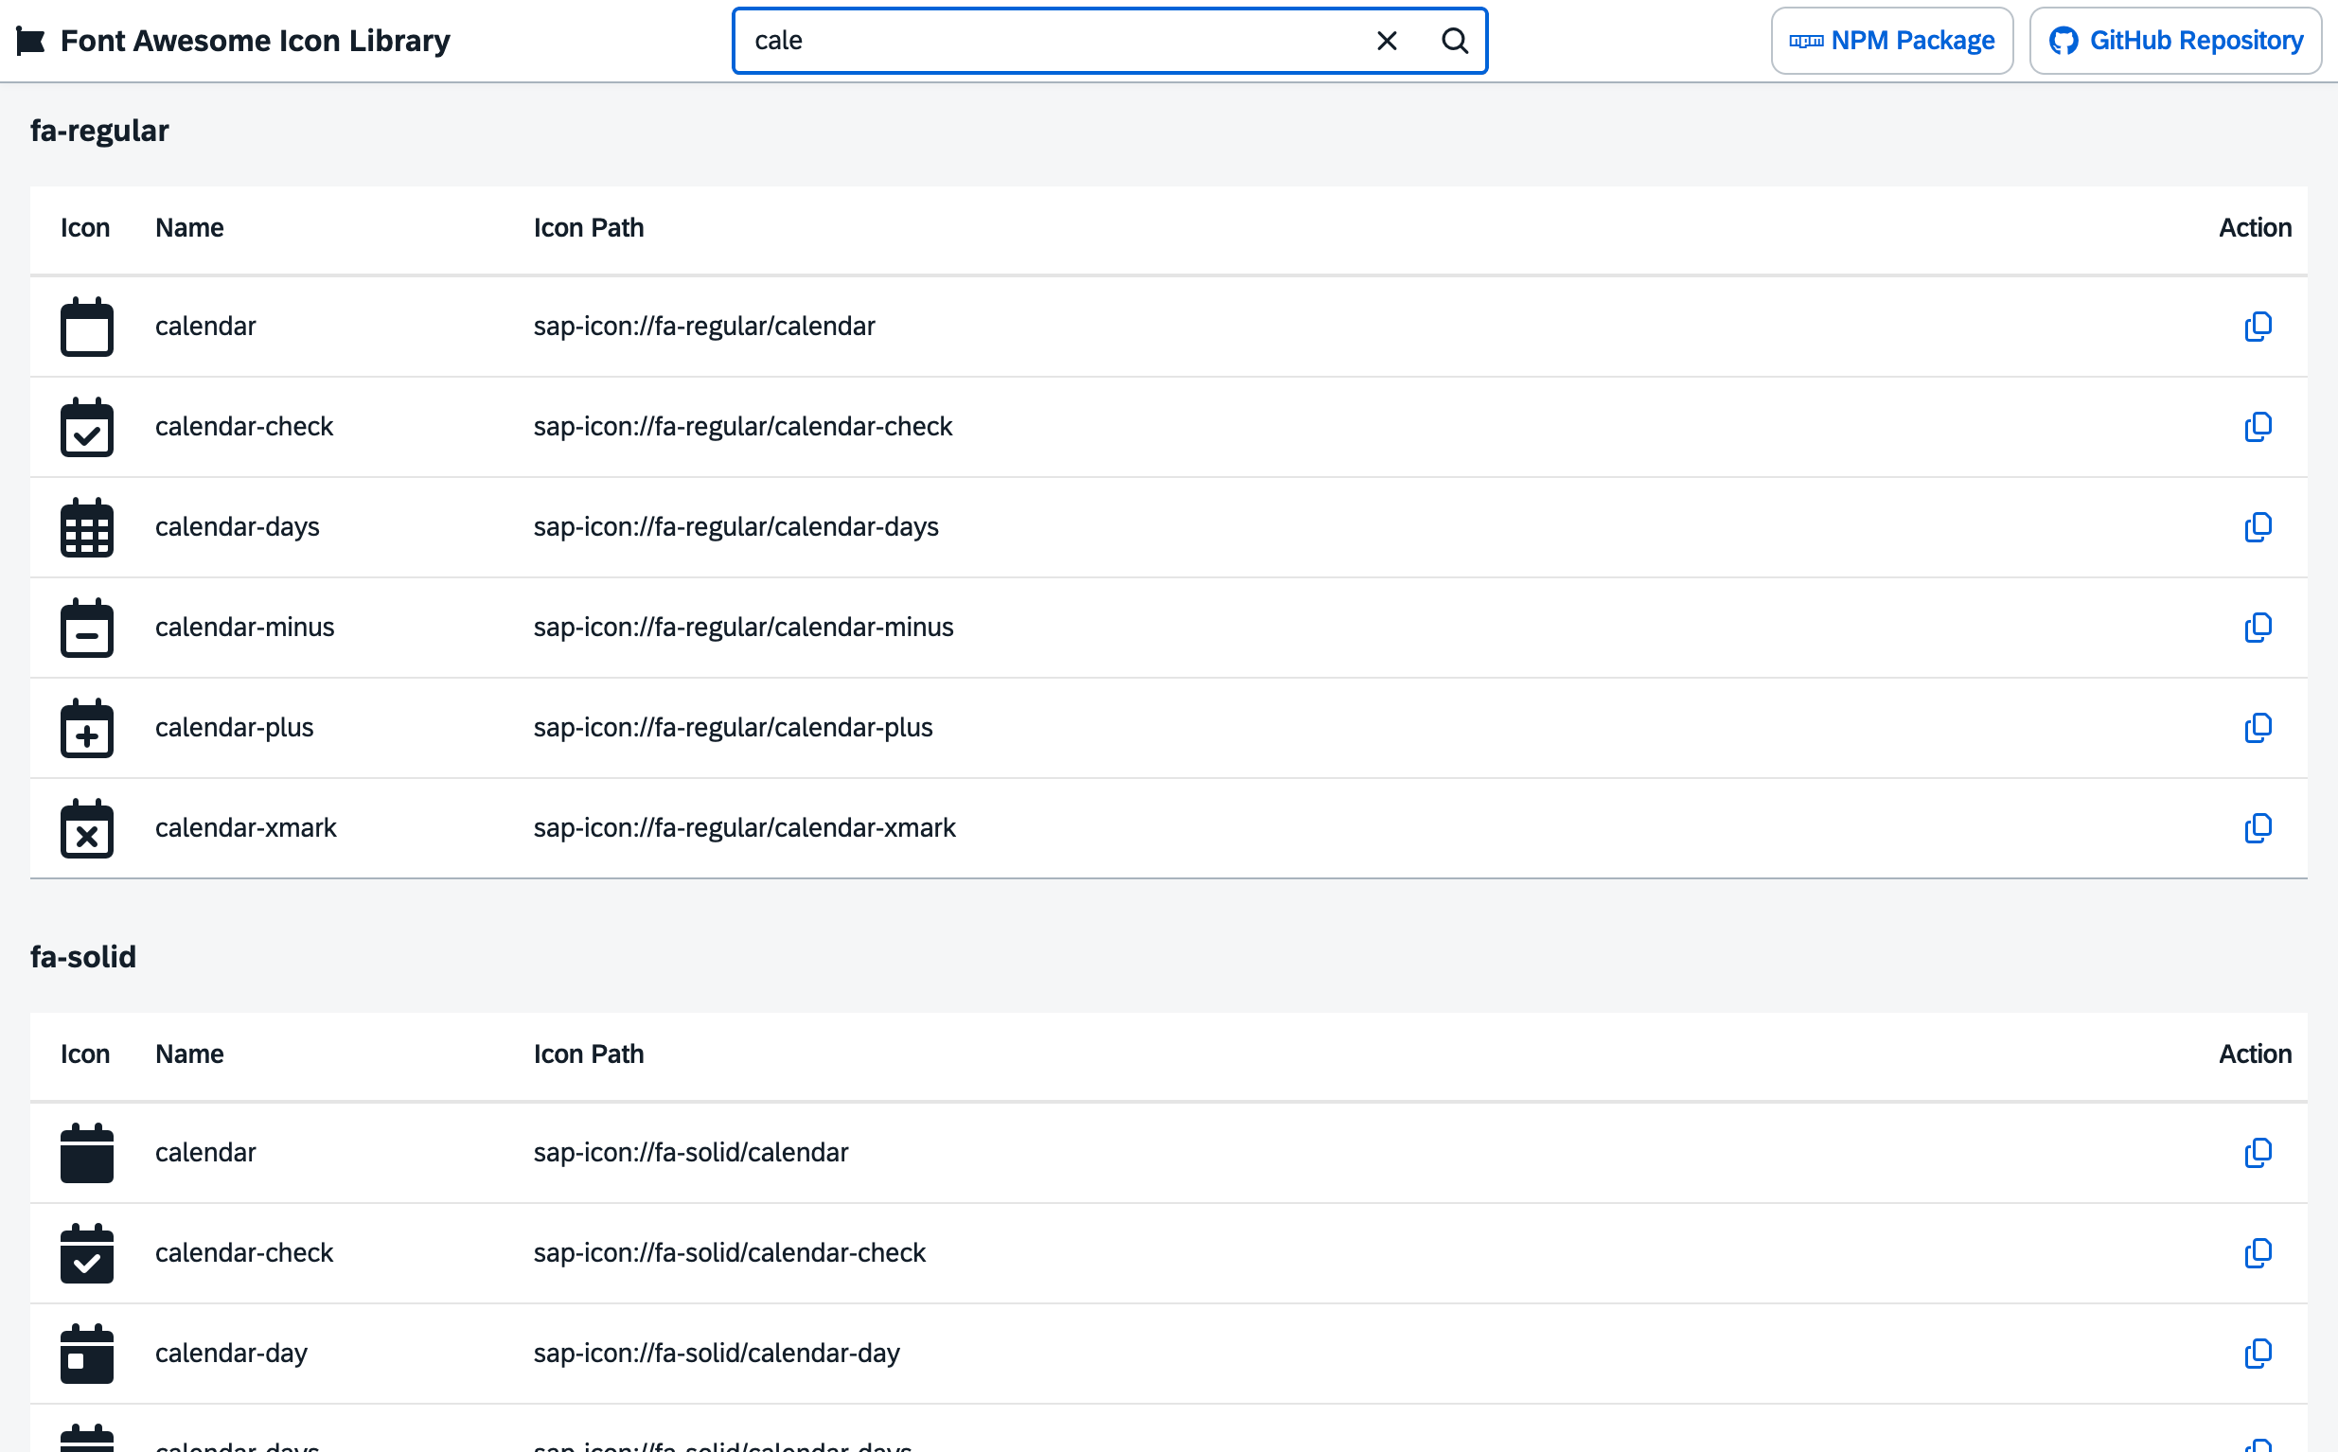Copy the fa-solid calendar-day icon path
Screen dimensions: 2338x1452
(2258, 1354)
